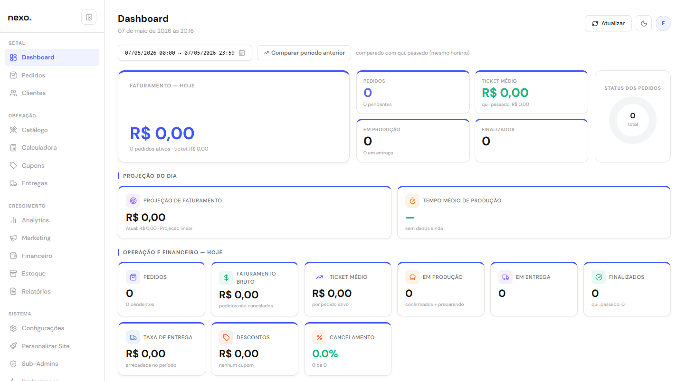Open Personalizar Site in the sidebar
This screenshot has width=677, height=381.
pyautogui.click(x=52, y=346)
